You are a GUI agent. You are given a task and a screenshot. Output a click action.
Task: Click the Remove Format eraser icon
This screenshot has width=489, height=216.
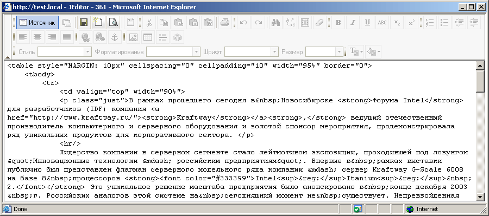click(x=320, y=23)
